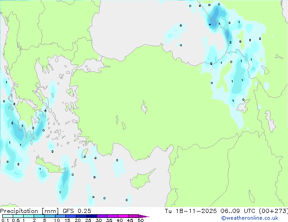The image size is (288, 222).
Task: Click the 20–25 mm legend swatch
Action: coord(81,216)
